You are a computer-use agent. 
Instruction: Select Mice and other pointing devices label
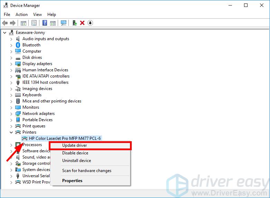(x=52, y=101)
